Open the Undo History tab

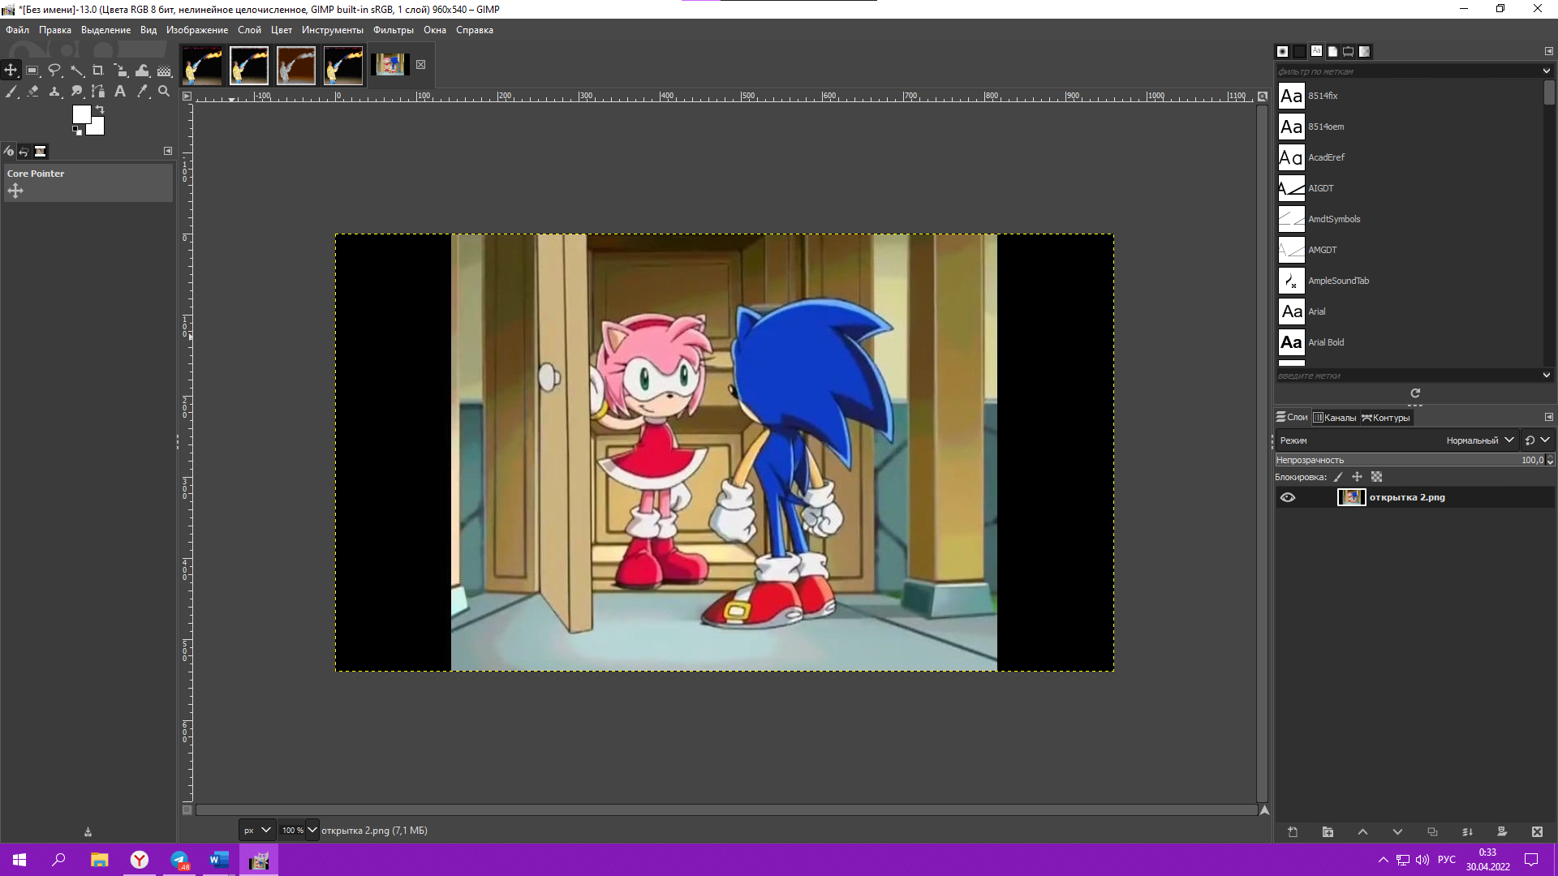(24, 151)
